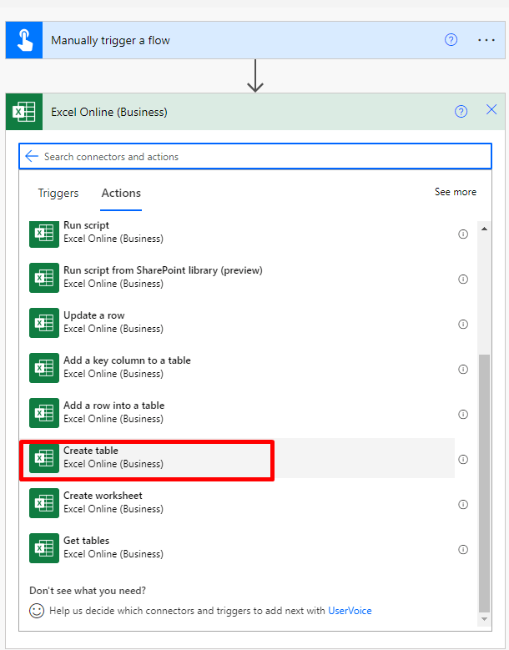Screen dimensions: 509x650
Task: Click the scrollbar up arrow
Action: click(x=484, y=229)
